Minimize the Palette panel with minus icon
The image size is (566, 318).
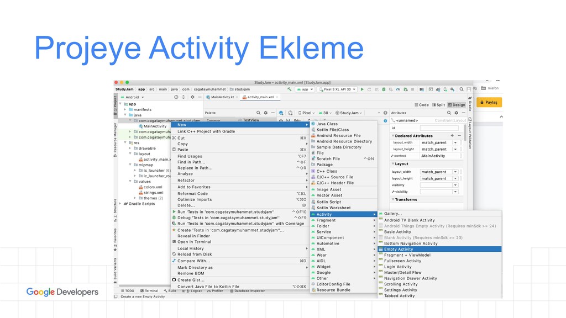[x=273, y=113]
